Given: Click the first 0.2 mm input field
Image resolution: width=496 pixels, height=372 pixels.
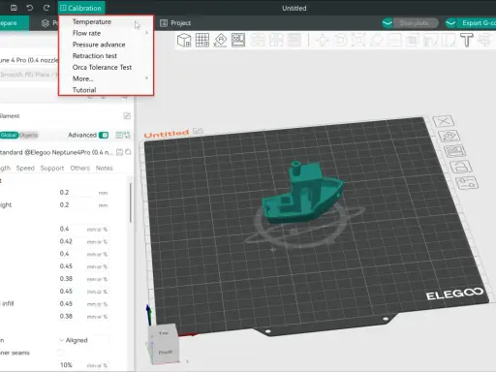Looking at the screenshot, I should click(83, 193).
